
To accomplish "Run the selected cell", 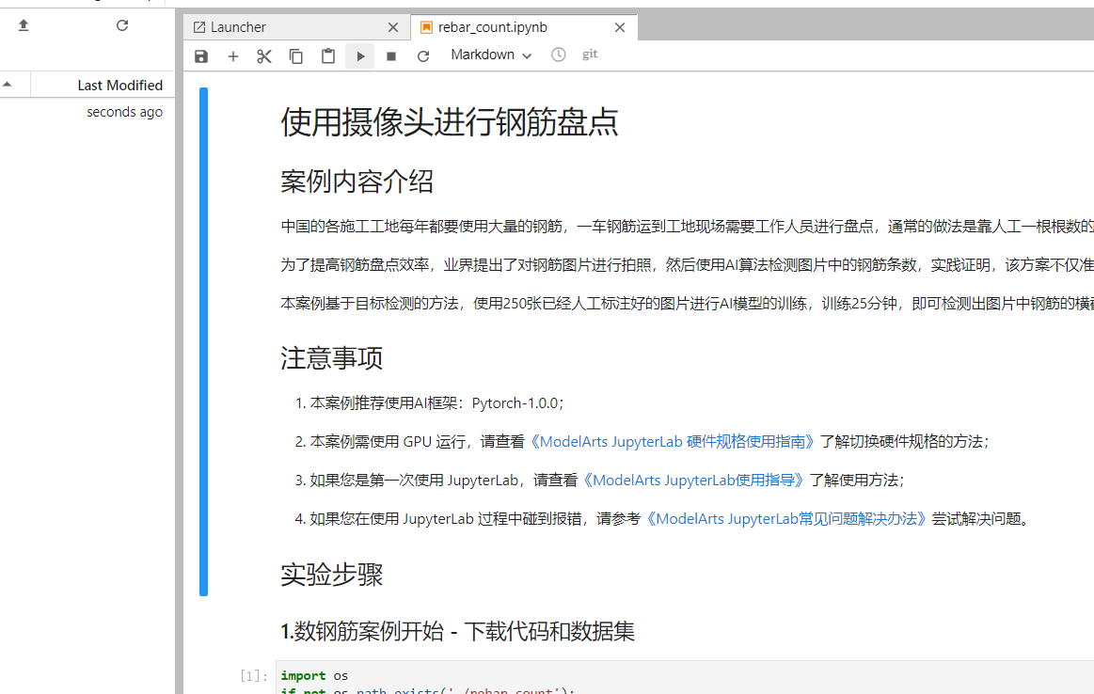I will coord(360,55).
